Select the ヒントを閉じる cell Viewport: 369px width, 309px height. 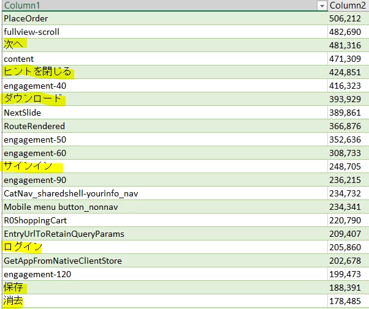coord(165,72)
